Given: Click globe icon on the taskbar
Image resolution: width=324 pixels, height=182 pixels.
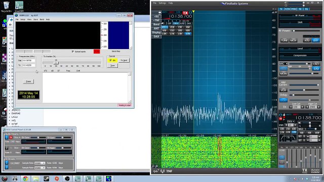Looking at the screenshot, I should point(109,178).
